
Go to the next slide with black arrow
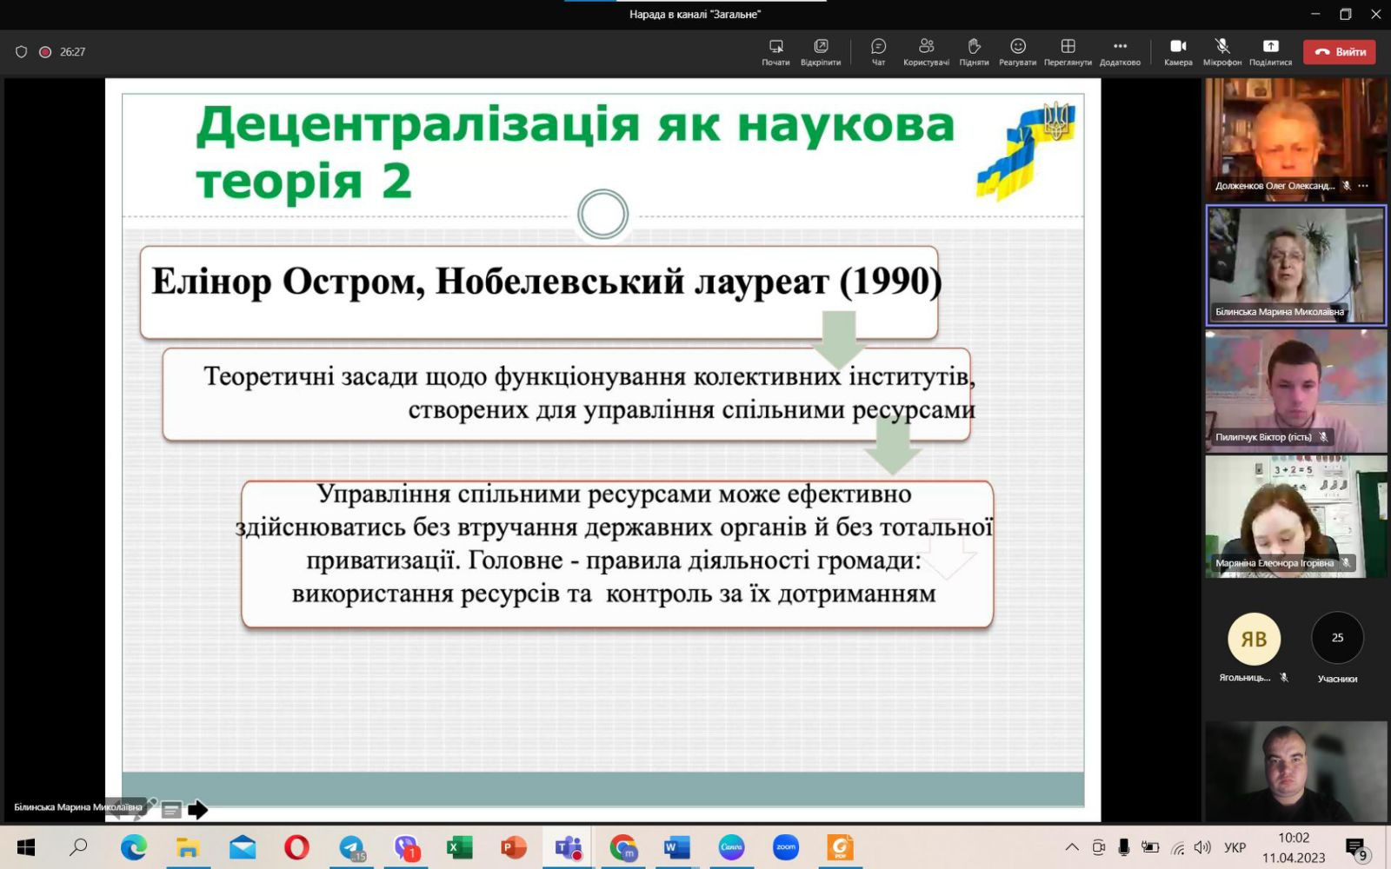[x=197, y=810]
